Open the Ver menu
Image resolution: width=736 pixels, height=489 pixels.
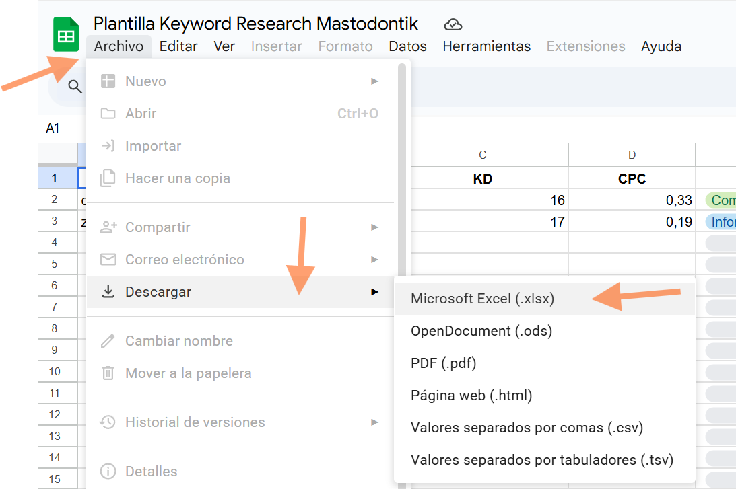(224, 46)
